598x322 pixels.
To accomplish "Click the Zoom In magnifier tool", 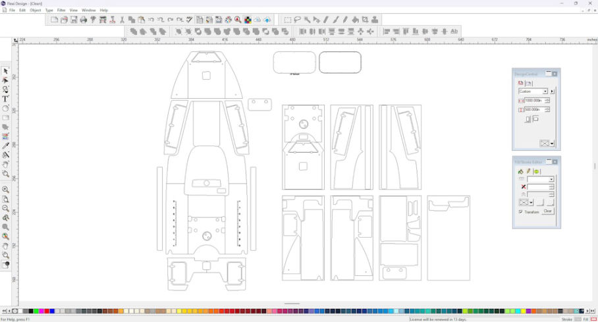I will (x=5, y=190).
